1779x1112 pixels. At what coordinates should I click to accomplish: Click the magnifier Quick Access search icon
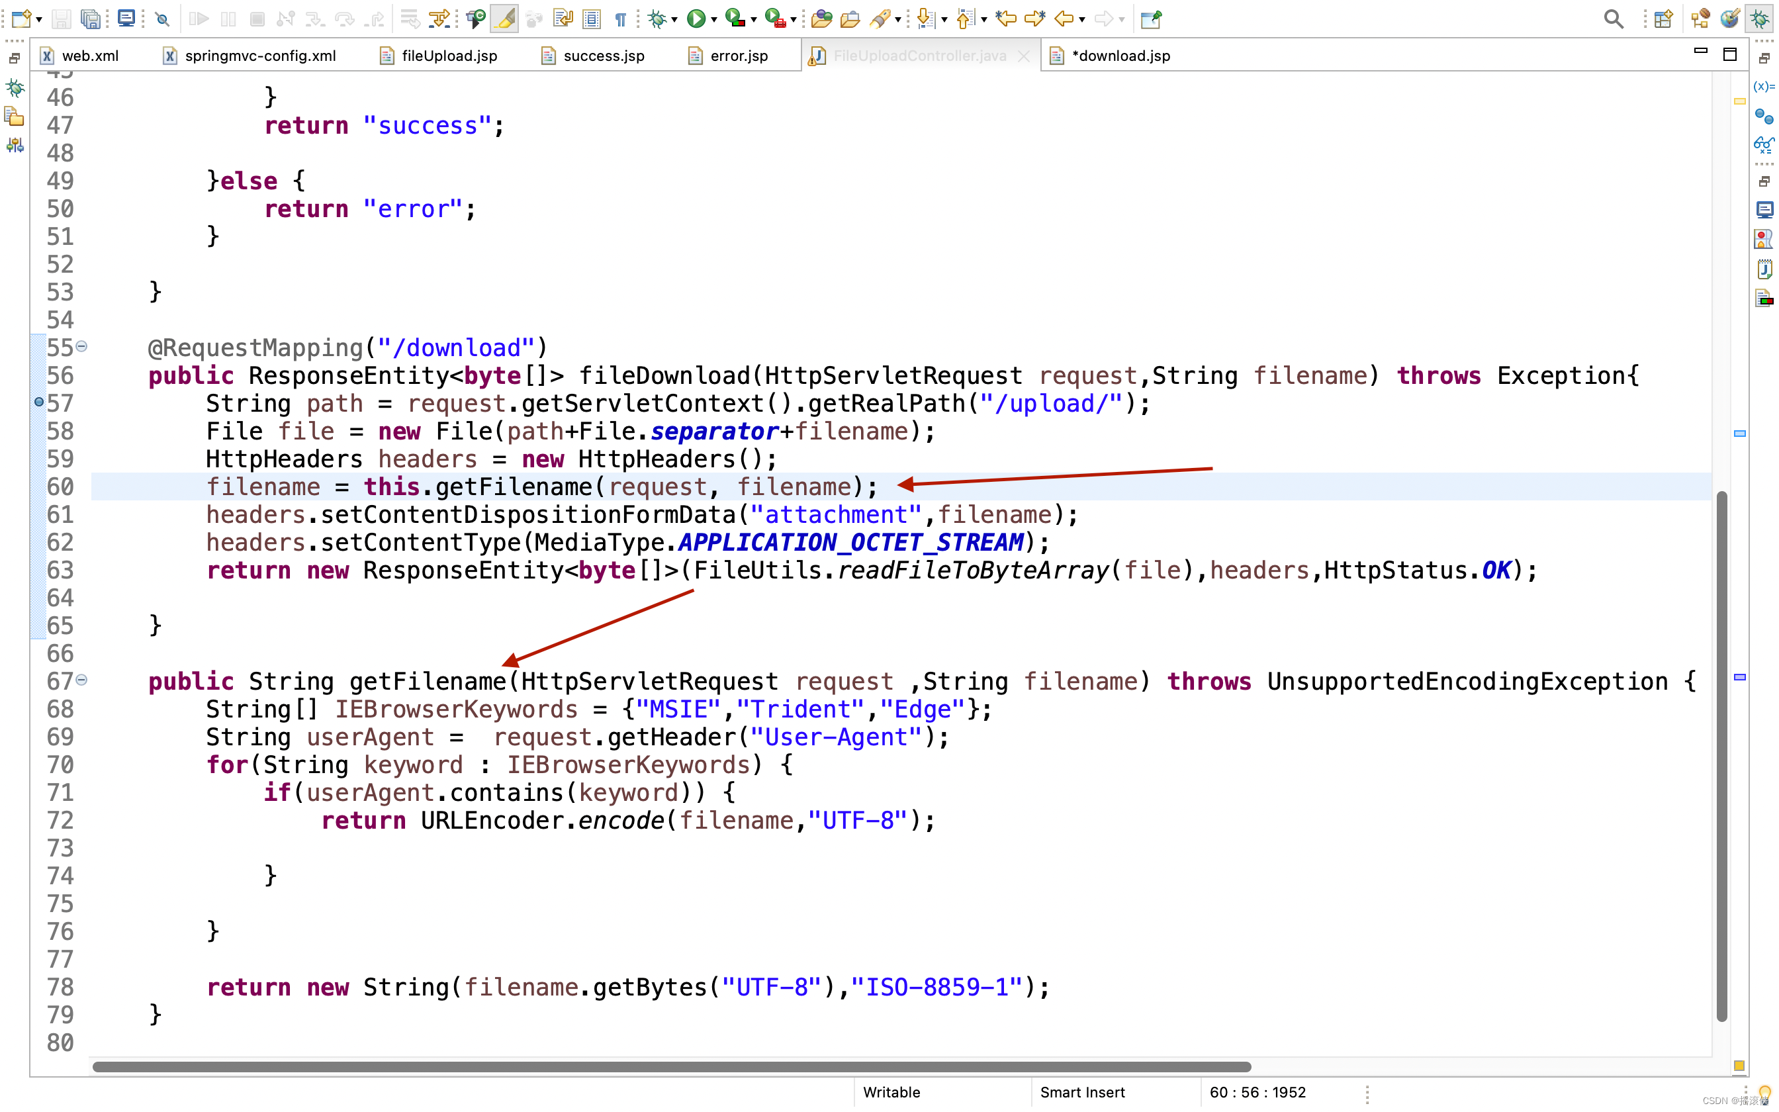[x=1614, y=19]
